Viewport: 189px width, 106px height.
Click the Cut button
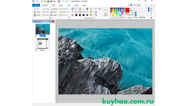tap(36, 9)
